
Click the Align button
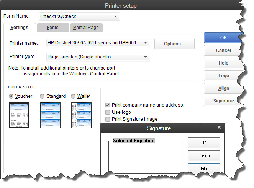click(223, 88)
